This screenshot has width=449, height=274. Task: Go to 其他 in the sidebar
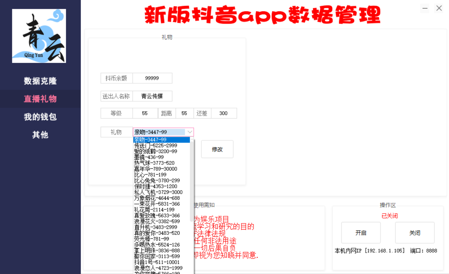tap(40, 135)
